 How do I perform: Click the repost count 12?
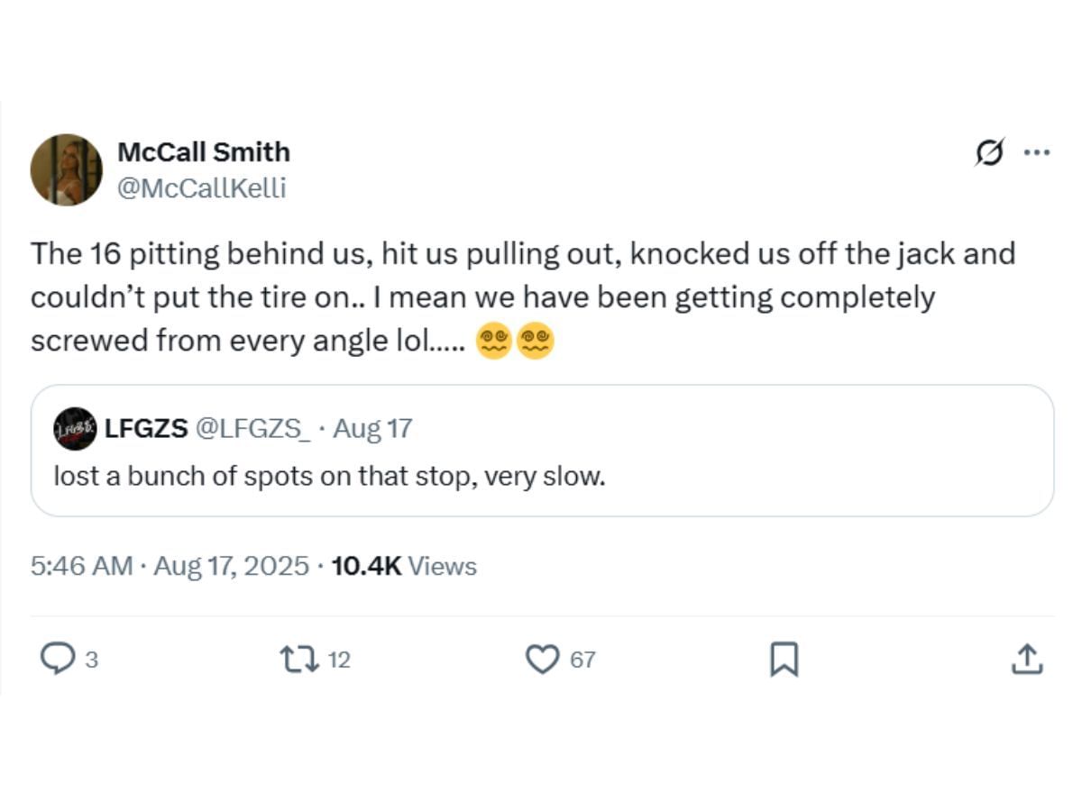[338, 661]
